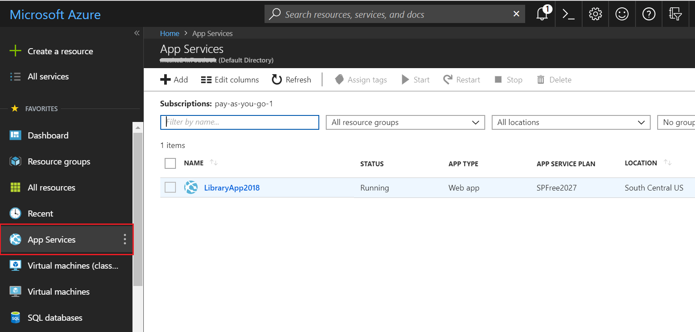
Task: Click the sidebar vertical scrollbar
Action: click(138, 208)
